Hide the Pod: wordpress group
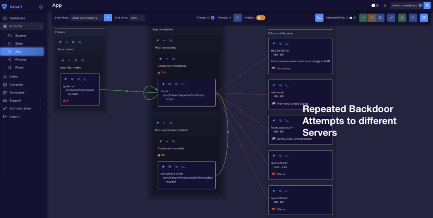This screenshot has height=218, width=433. pyautogui.click(x=171, y=40)
